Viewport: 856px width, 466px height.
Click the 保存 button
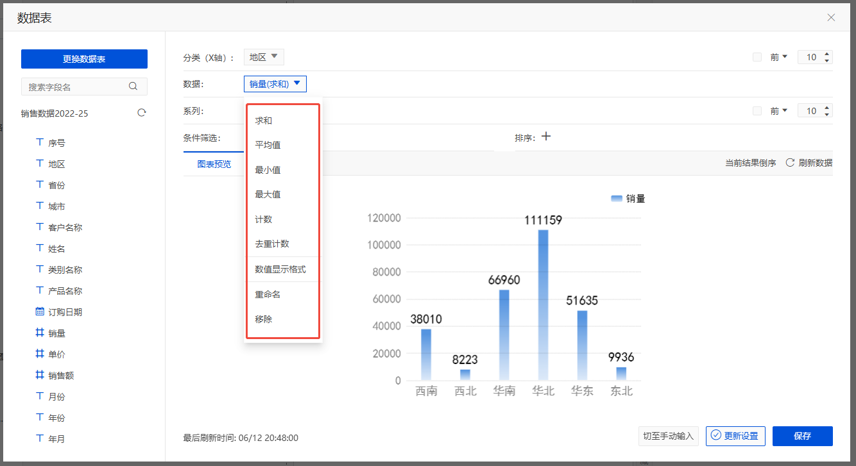[x=803, y=436]
